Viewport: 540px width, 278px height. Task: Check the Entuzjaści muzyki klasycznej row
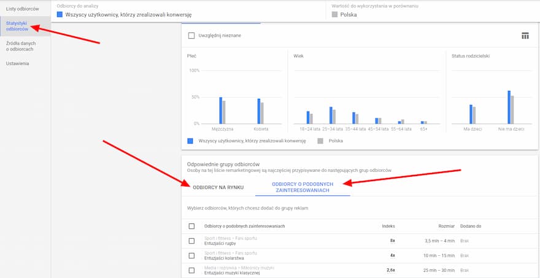click(x=191, y=271)
